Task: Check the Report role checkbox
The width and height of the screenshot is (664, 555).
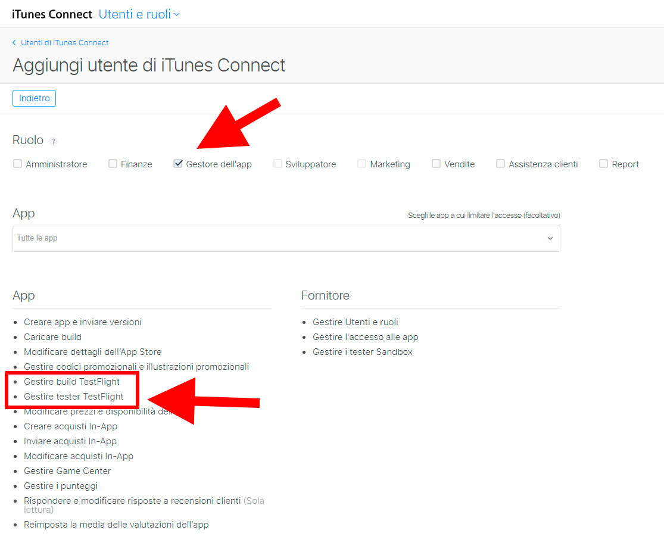Action: pyautogui.click(x=603, y=163)
